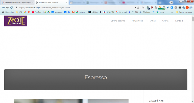Open the Google Drive bookmark icon

[48, 12]
